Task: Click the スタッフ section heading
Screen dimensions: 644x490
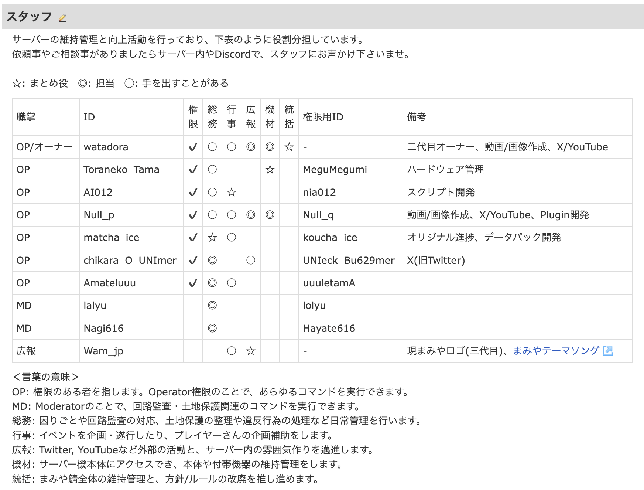Action: coord(29,17)
